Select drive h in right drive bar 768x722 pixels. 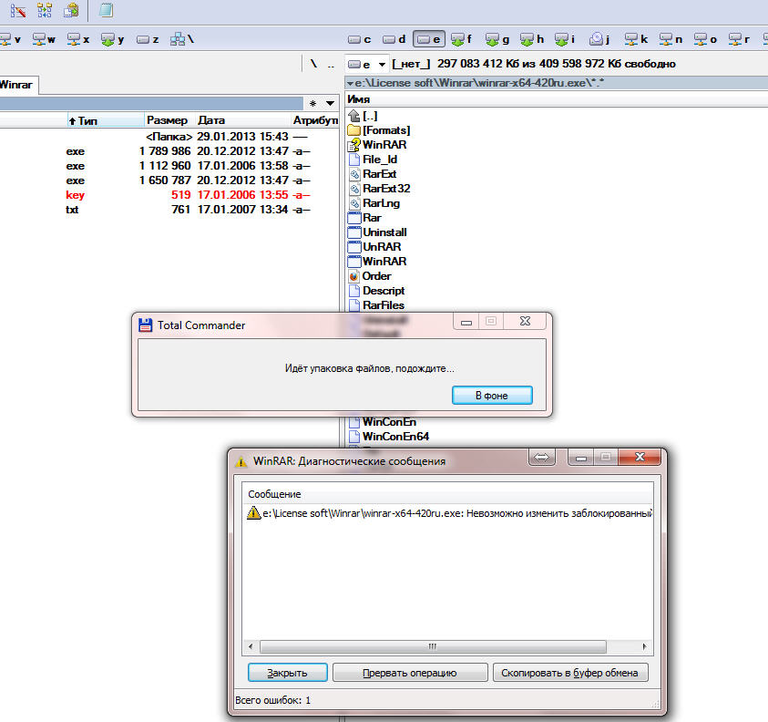tap(532, 39)
